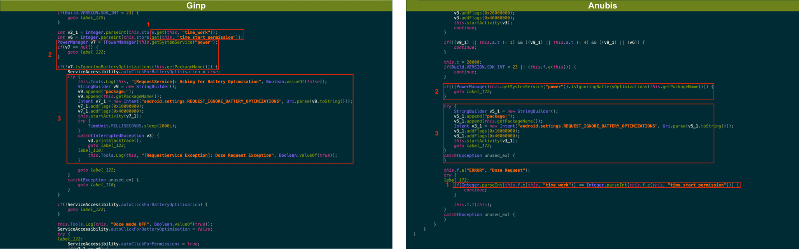The image size is (799, 249).
Task: Click "autoClickForPermissions = true" line
Action: point(133,244)
